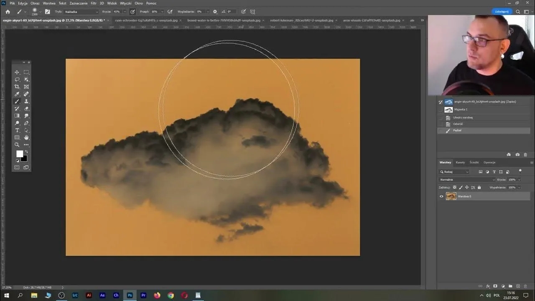
Task: Select the Hand tool
Action: pyautogui.click(x=26, y=137)
